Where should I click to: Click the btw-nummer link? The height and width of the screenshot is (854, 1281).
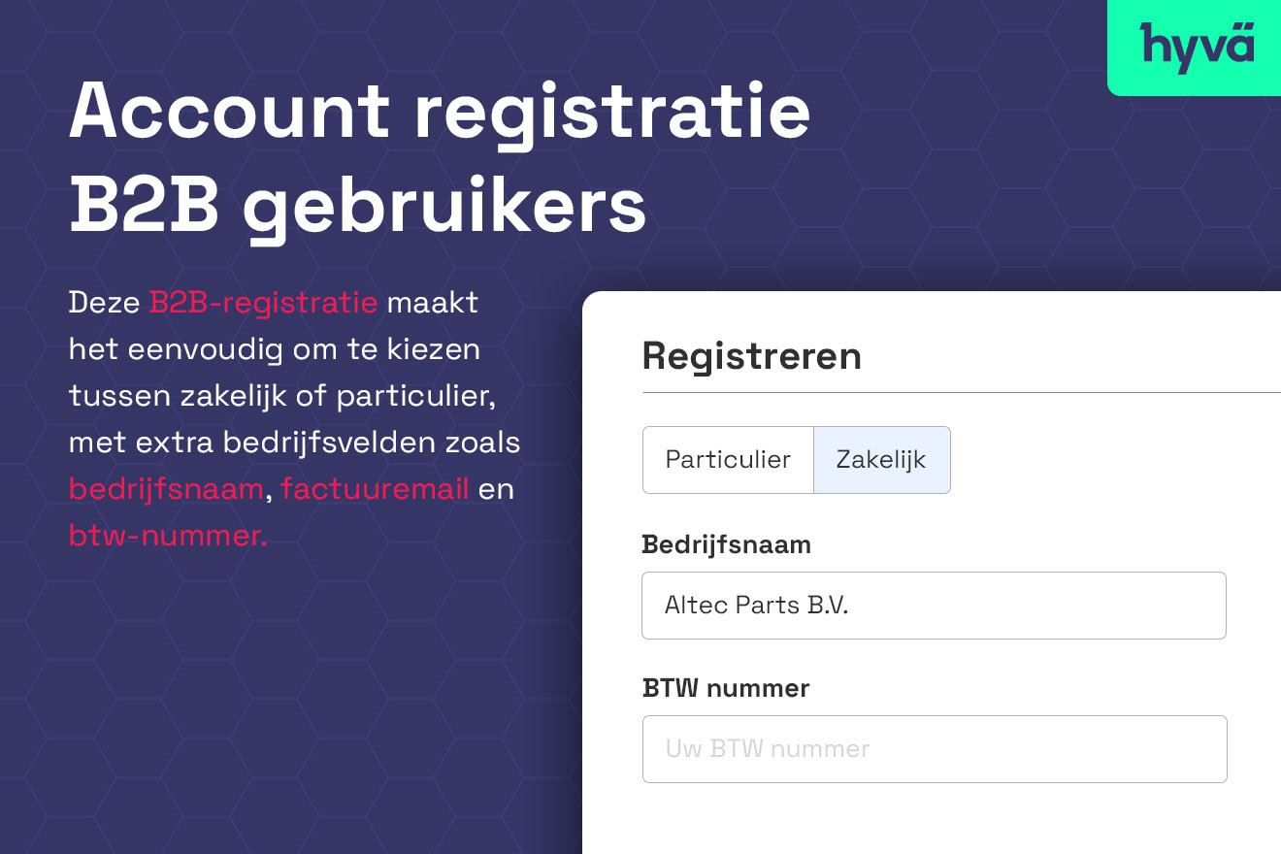tap(165, 535)
